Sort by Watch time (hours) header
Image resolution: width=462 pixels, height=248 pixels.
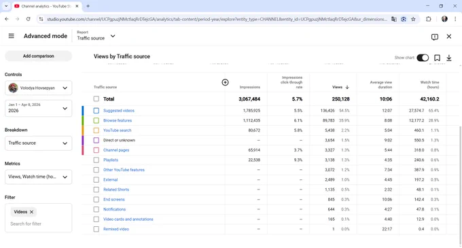(429, 85)
